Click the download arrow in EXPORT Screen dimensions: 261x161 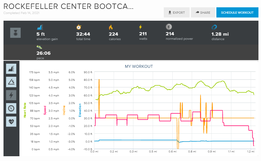(x=170, y=12)
